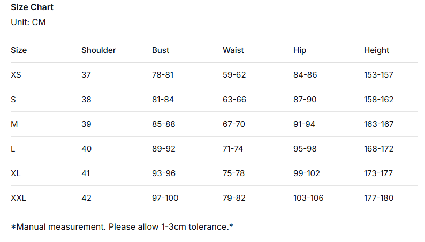This screenshot has height=242, width=425.
Task: Select the Height column header
Action: pos(376,50)
